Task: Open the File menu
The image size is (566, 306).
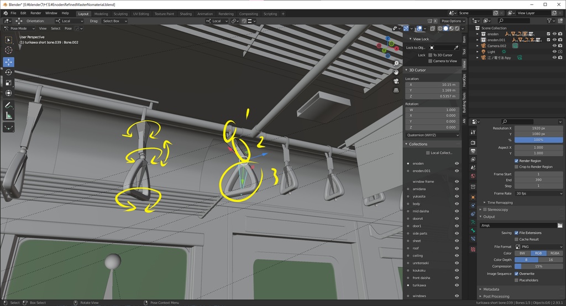Action: (13, 13)
